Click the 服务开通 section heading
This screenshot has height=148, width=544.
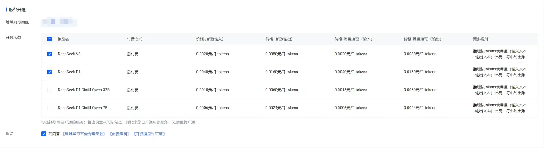click(x=17, y=10)
